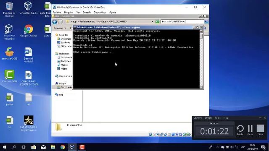Open Descargas in the navigation pane
269x151 pixels.
64,39
